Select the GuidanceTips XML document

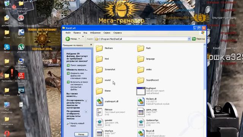pyautogui.click(x=148, y=123)
